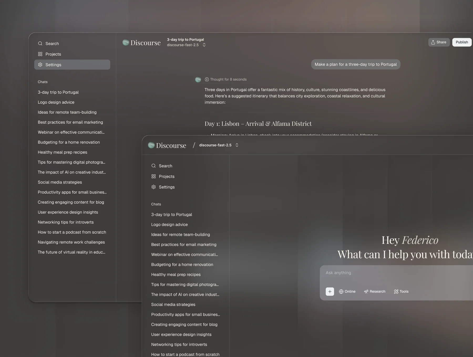This screenshot has width=473, height=357.
Task: Open 'Best practices for email marketing' in front window
Action: click(x=184, y=245)
